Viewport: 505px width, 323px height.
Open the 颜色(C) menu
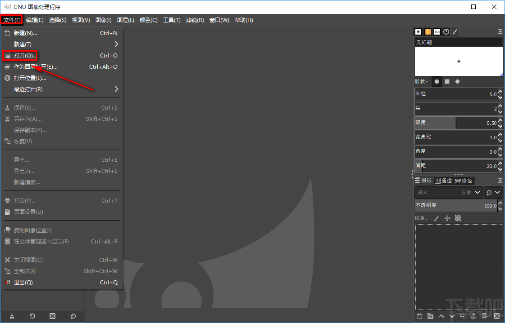pyautogui.click(x=149, y=20)
